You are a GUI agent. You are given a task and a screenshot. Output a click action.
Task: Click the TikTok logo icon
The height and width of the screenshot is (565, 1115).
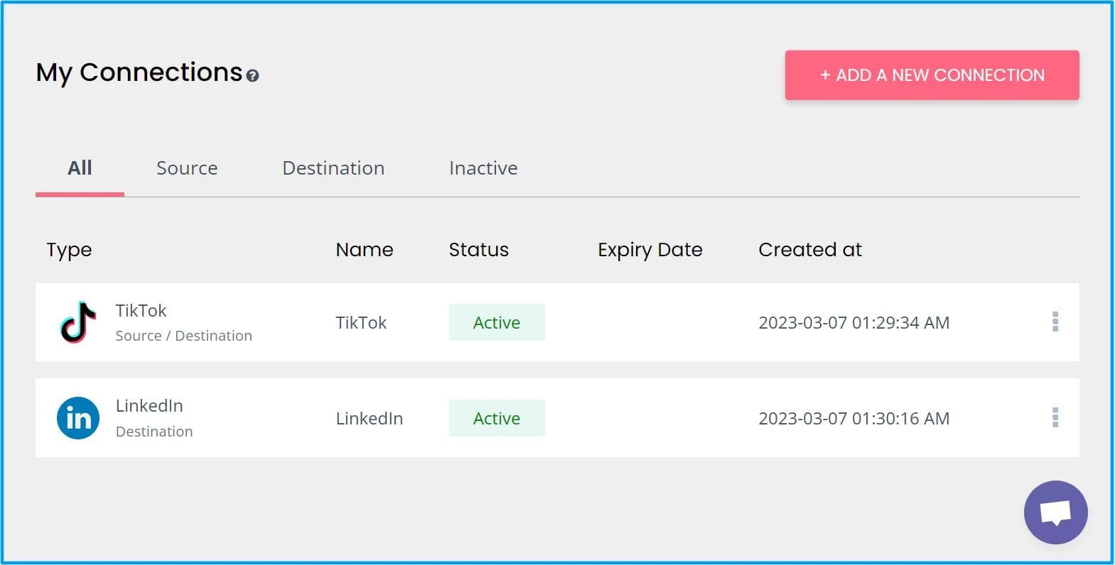click(78, 322)
